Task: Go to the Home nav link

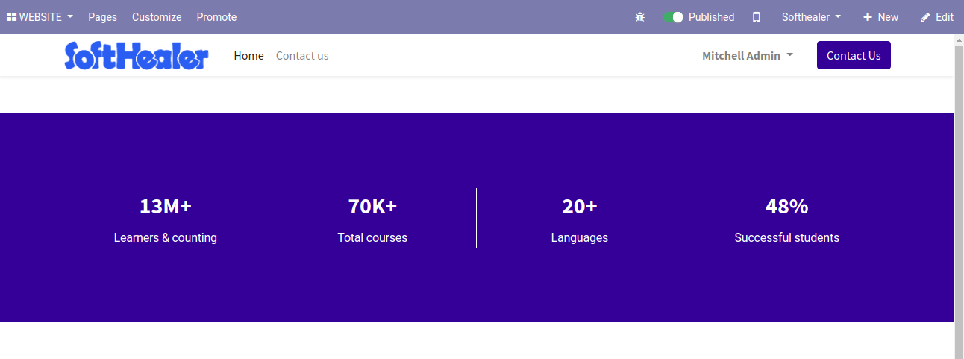Action: tap(248, 56)
